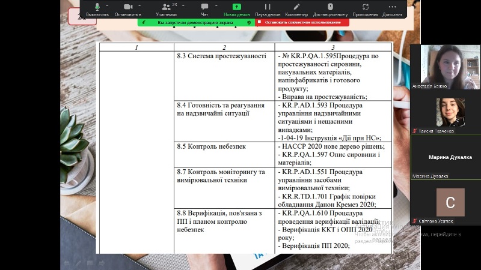Open Дополнительно three-dots menu

tap(392, 10)
